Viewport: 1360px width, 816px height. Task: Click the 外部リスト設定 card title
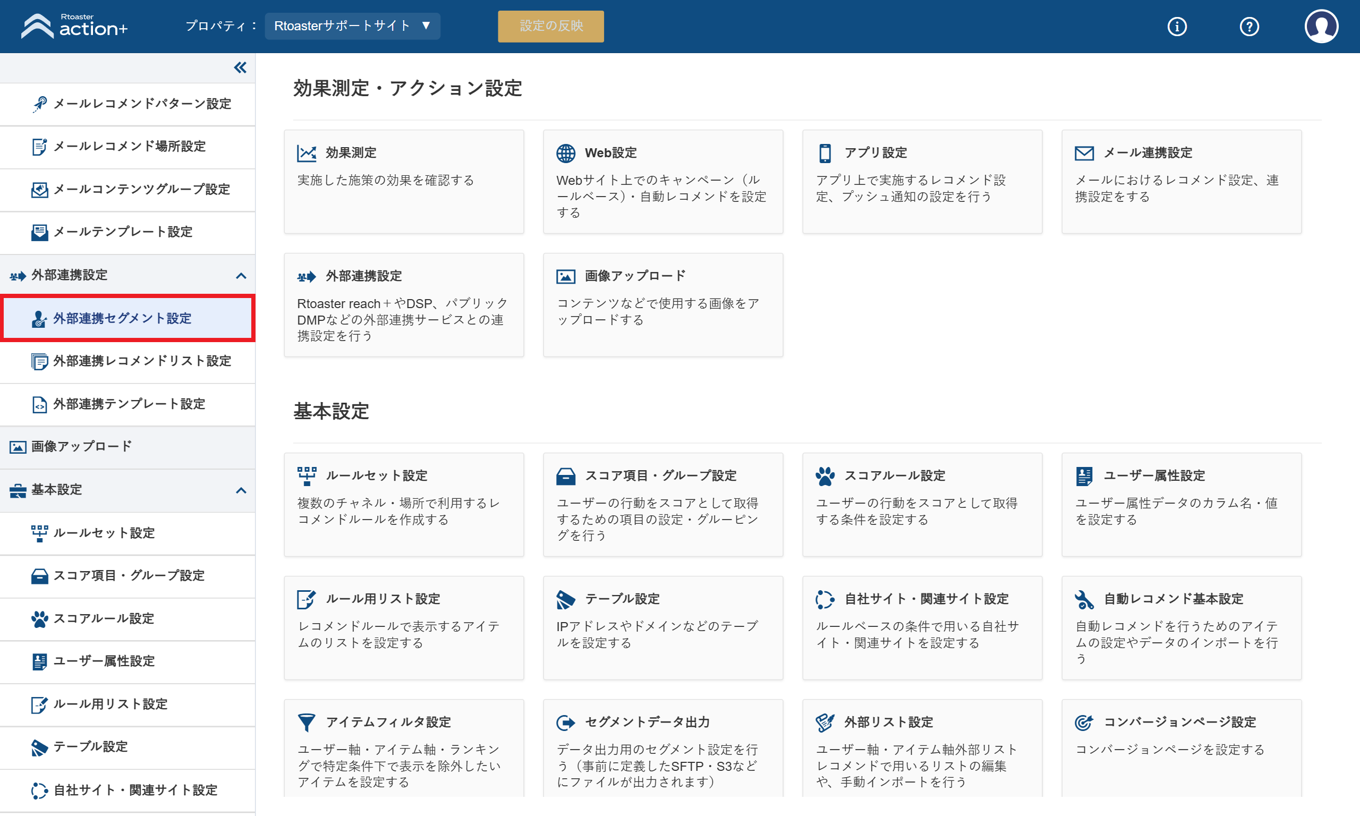coord(888,722)
